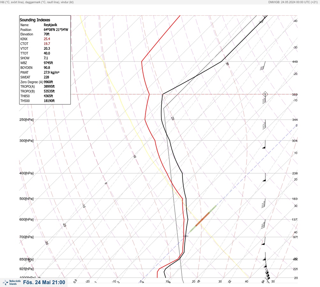
Task: Click the 'Sounding Indexes' title
Action: 35,20
